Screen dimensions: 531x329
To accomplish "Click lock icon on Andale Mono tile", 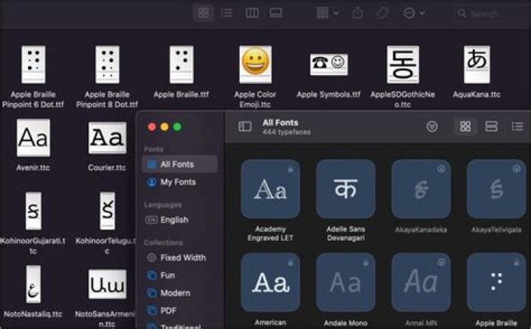I will tap(366, 262).
